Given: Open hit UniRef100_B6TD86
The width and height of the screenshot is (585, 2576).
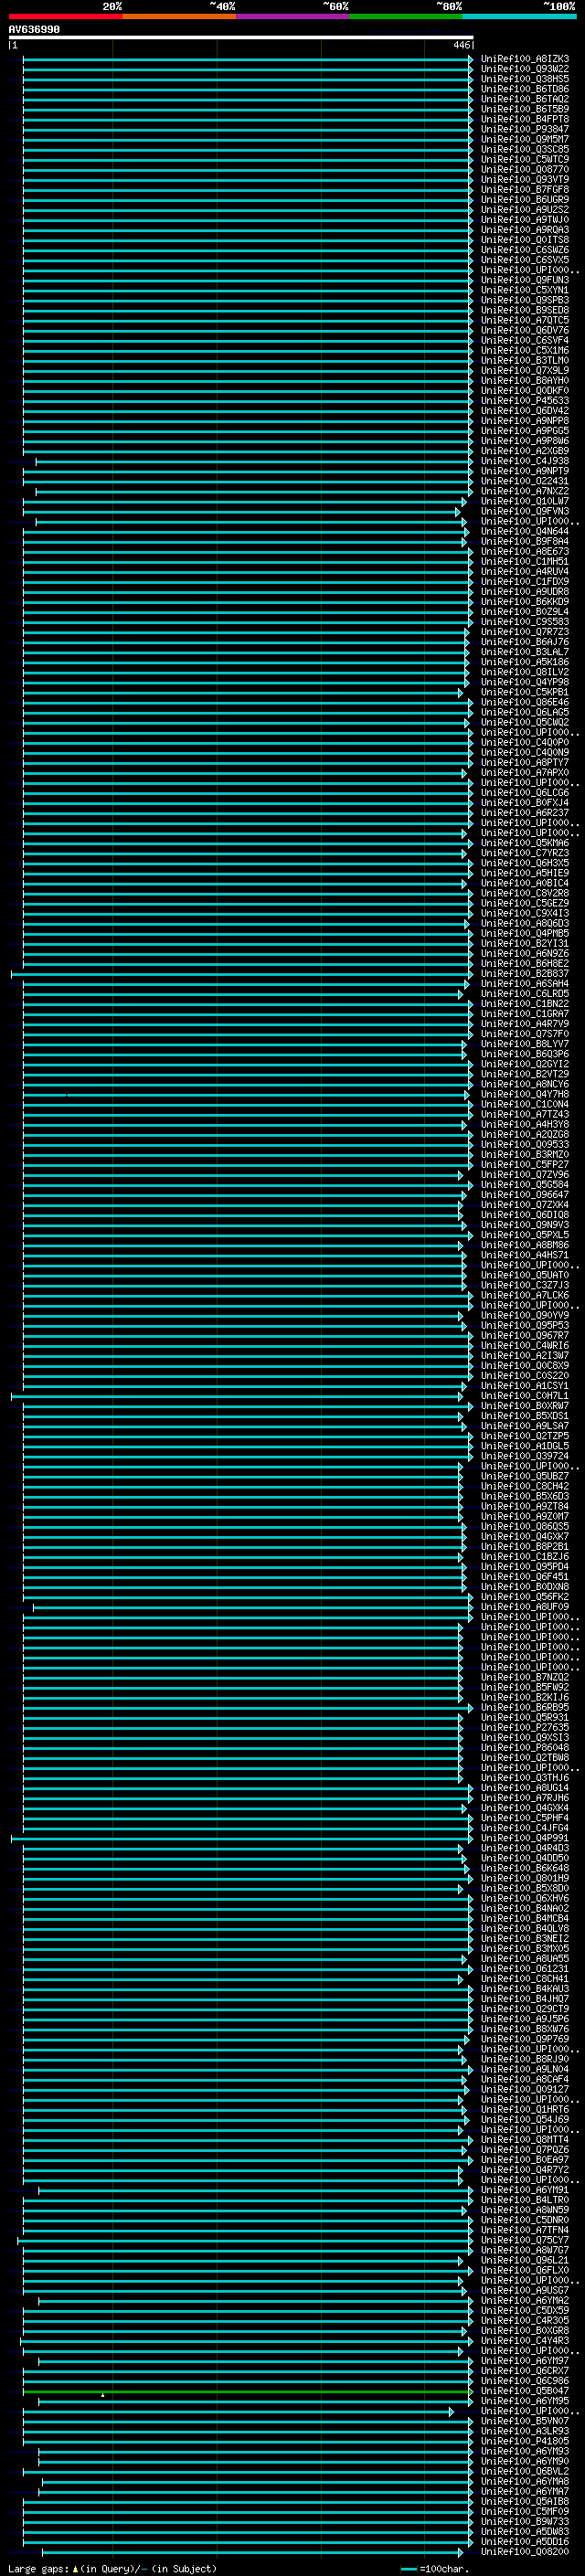Looking at the screenshot, I should (524, 89).
